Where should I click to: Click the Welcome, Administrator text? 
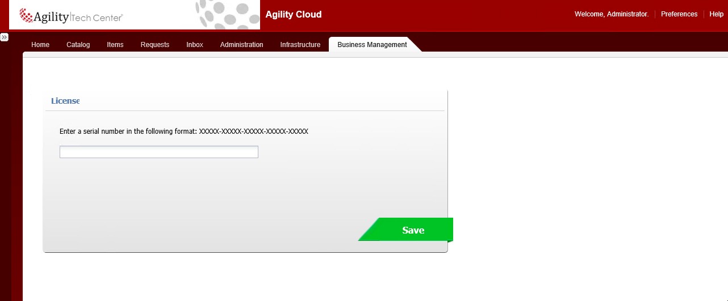(x=611, y=14)
